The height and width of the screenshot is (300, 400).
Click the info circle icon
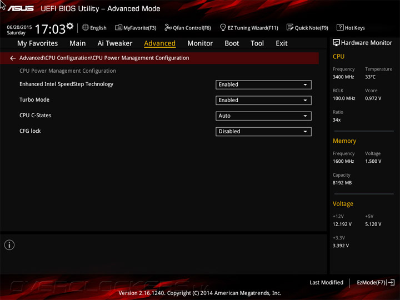(9, 245)
